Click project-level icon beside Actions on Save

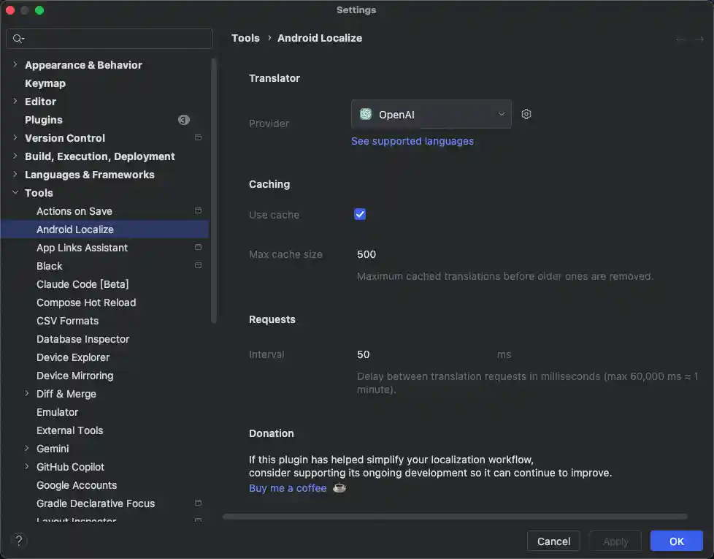[x=198, y=211]
